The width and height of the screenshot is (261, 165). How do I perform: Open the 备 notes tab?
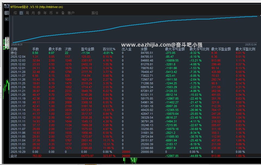[63, 13]
